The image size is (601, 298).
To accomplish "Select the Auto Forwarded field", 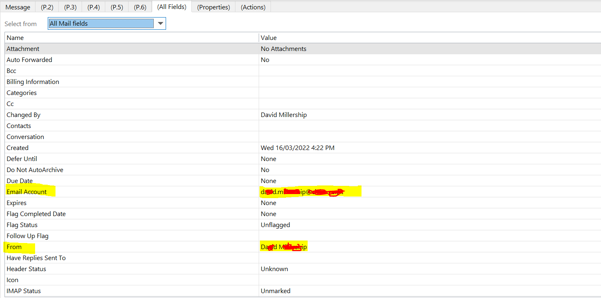I will click(x=29, y=60).
